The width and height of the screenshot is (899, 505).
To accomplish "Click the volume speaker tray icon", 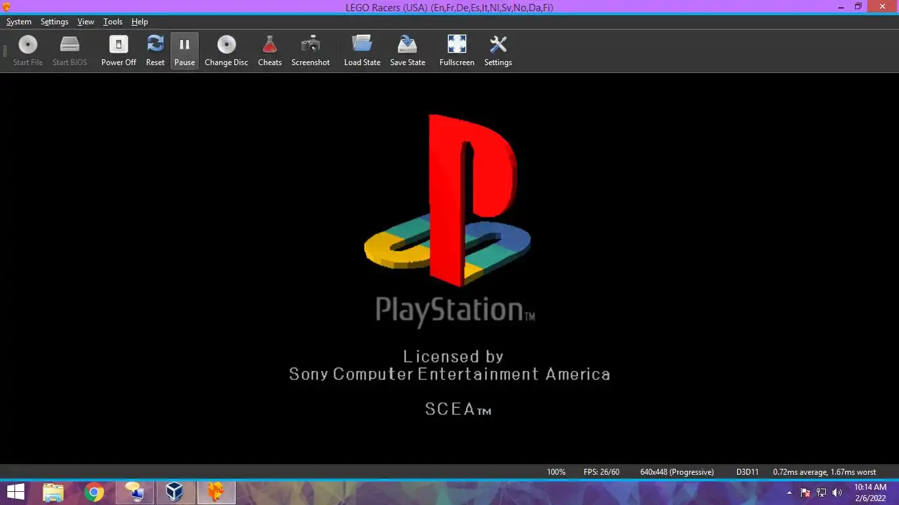I will (x=837, y=493).
